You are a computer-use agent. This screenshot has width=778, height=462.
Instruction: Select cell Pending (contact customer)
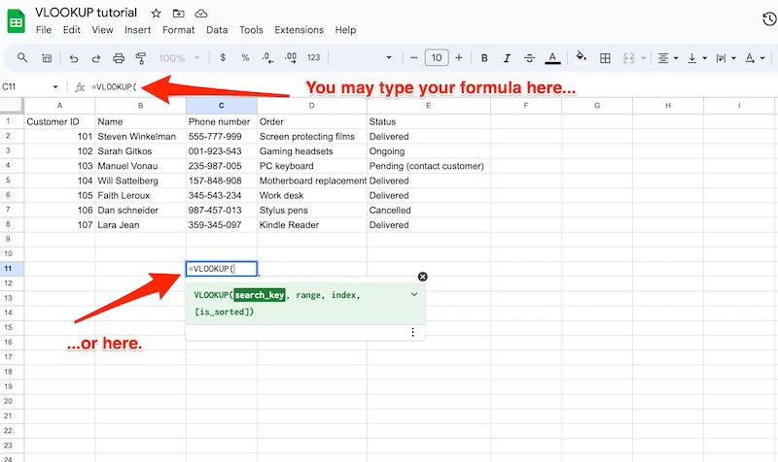coord(429,166)
